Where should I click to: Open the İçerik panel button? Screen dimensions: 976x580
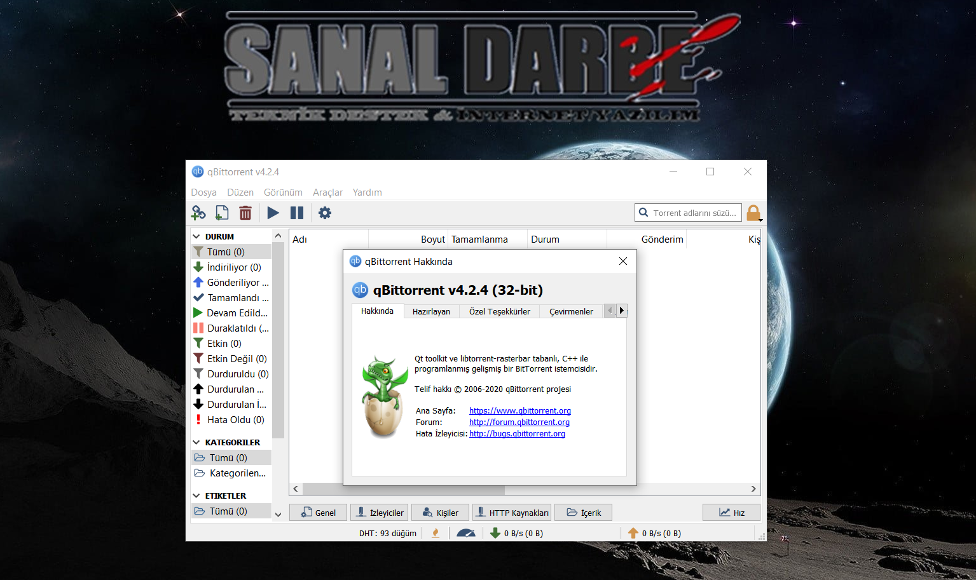pos(584,513)
